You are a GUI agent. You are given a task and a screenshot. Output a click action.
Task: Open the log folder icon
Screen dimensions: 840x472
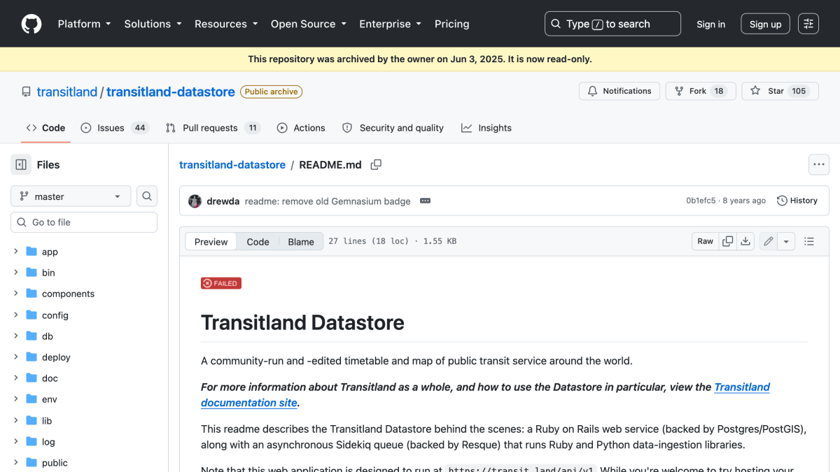tap(31, 441)
